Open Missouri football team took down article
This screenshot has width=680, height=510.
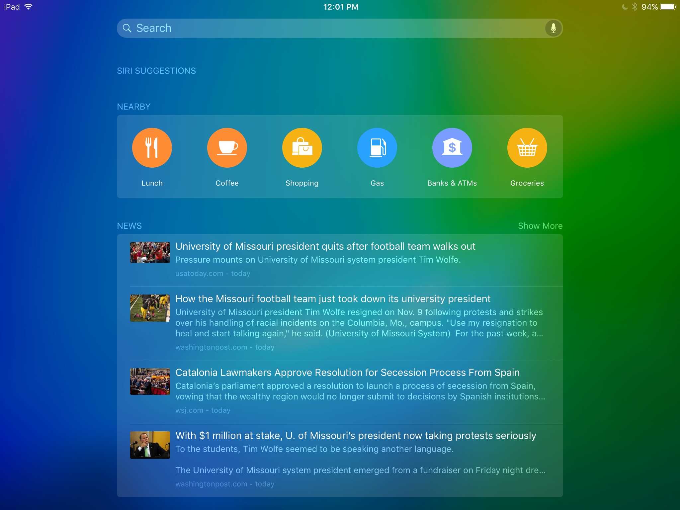(x=333, y=299)
